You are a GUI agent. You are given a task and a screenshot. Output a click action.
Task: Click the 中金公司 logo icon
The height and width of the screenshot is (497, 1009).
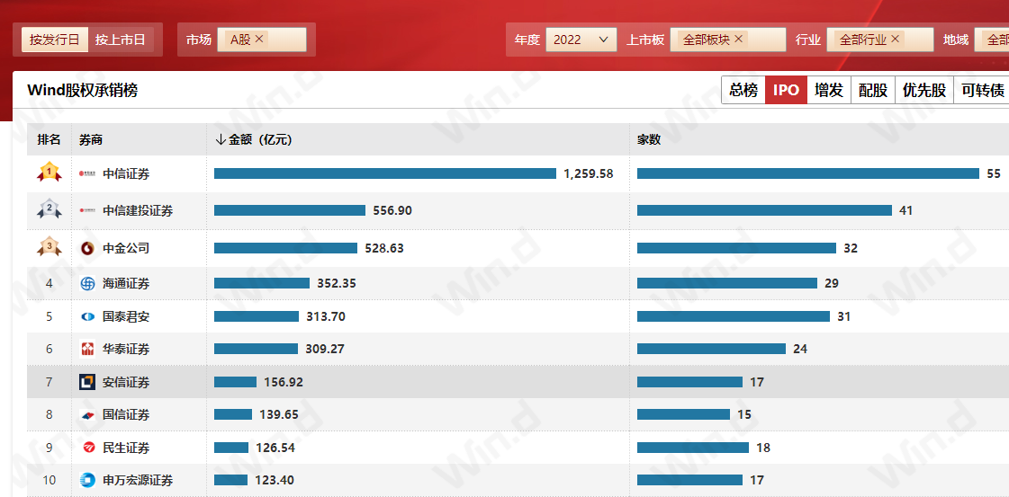point(87,248)
